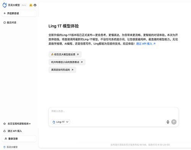
Task: Click the 登录注册 login button
Action: pyautogui.click(x=19, y=139)
